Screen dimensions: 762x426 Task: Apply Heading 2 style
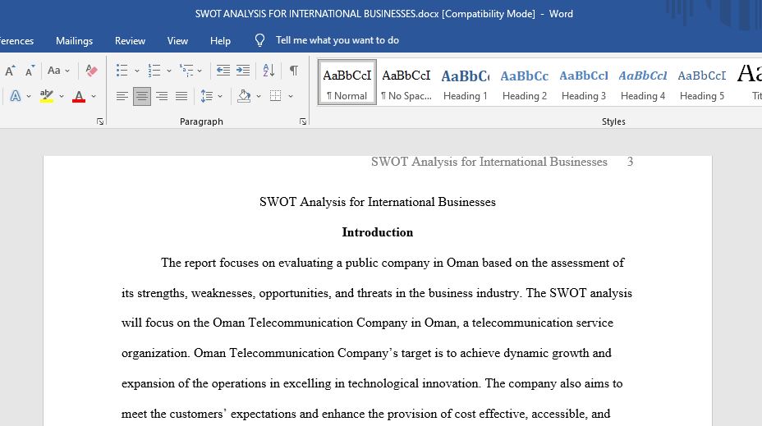pyautogui.click(x=525, y=82)
